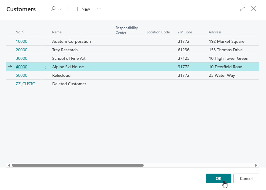Open customer number 10000 link
Viewport: 266px width, 190px height.
pos(21,41)
